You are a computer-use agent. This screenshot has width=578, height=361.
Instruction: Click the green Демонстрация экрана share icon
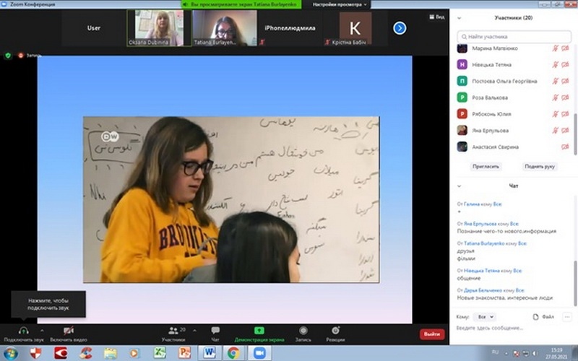tap(259, 331)
